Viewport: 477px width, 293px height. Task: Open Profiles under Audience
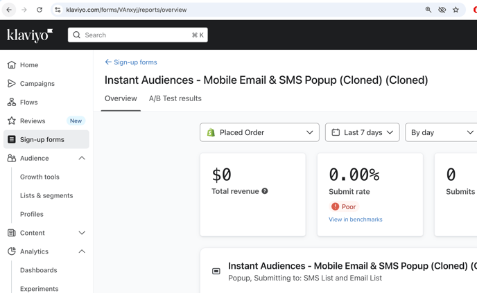pos(32,214)
